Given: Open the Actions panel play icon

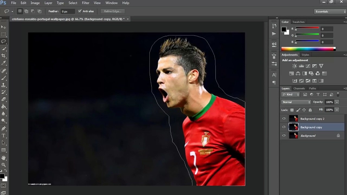Looking at the screenshot, I should [x=274, y=34].
